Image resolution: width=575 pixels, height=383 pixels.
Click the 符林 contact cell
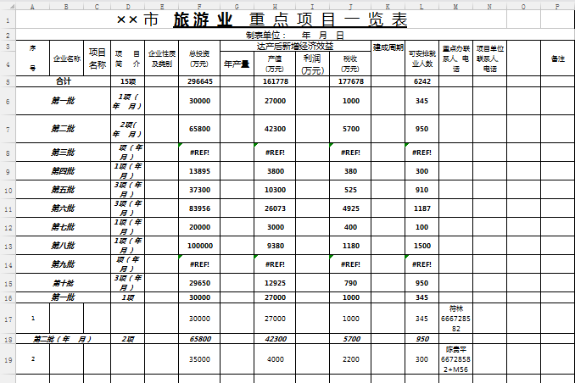[455, 319]
